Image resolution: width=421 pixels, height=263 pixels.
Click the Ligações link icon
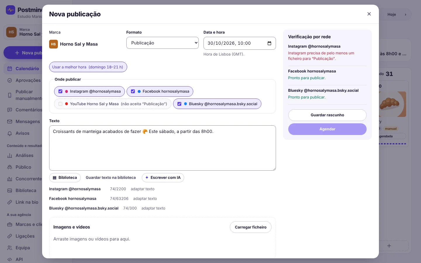point(10,236)
